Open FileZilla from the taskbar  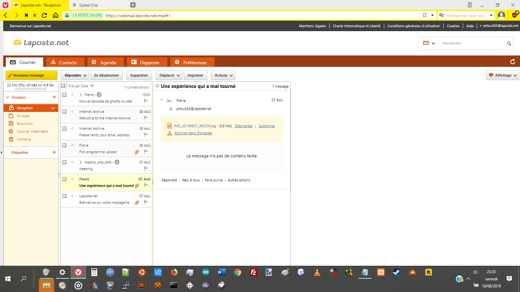click(253, 272)
